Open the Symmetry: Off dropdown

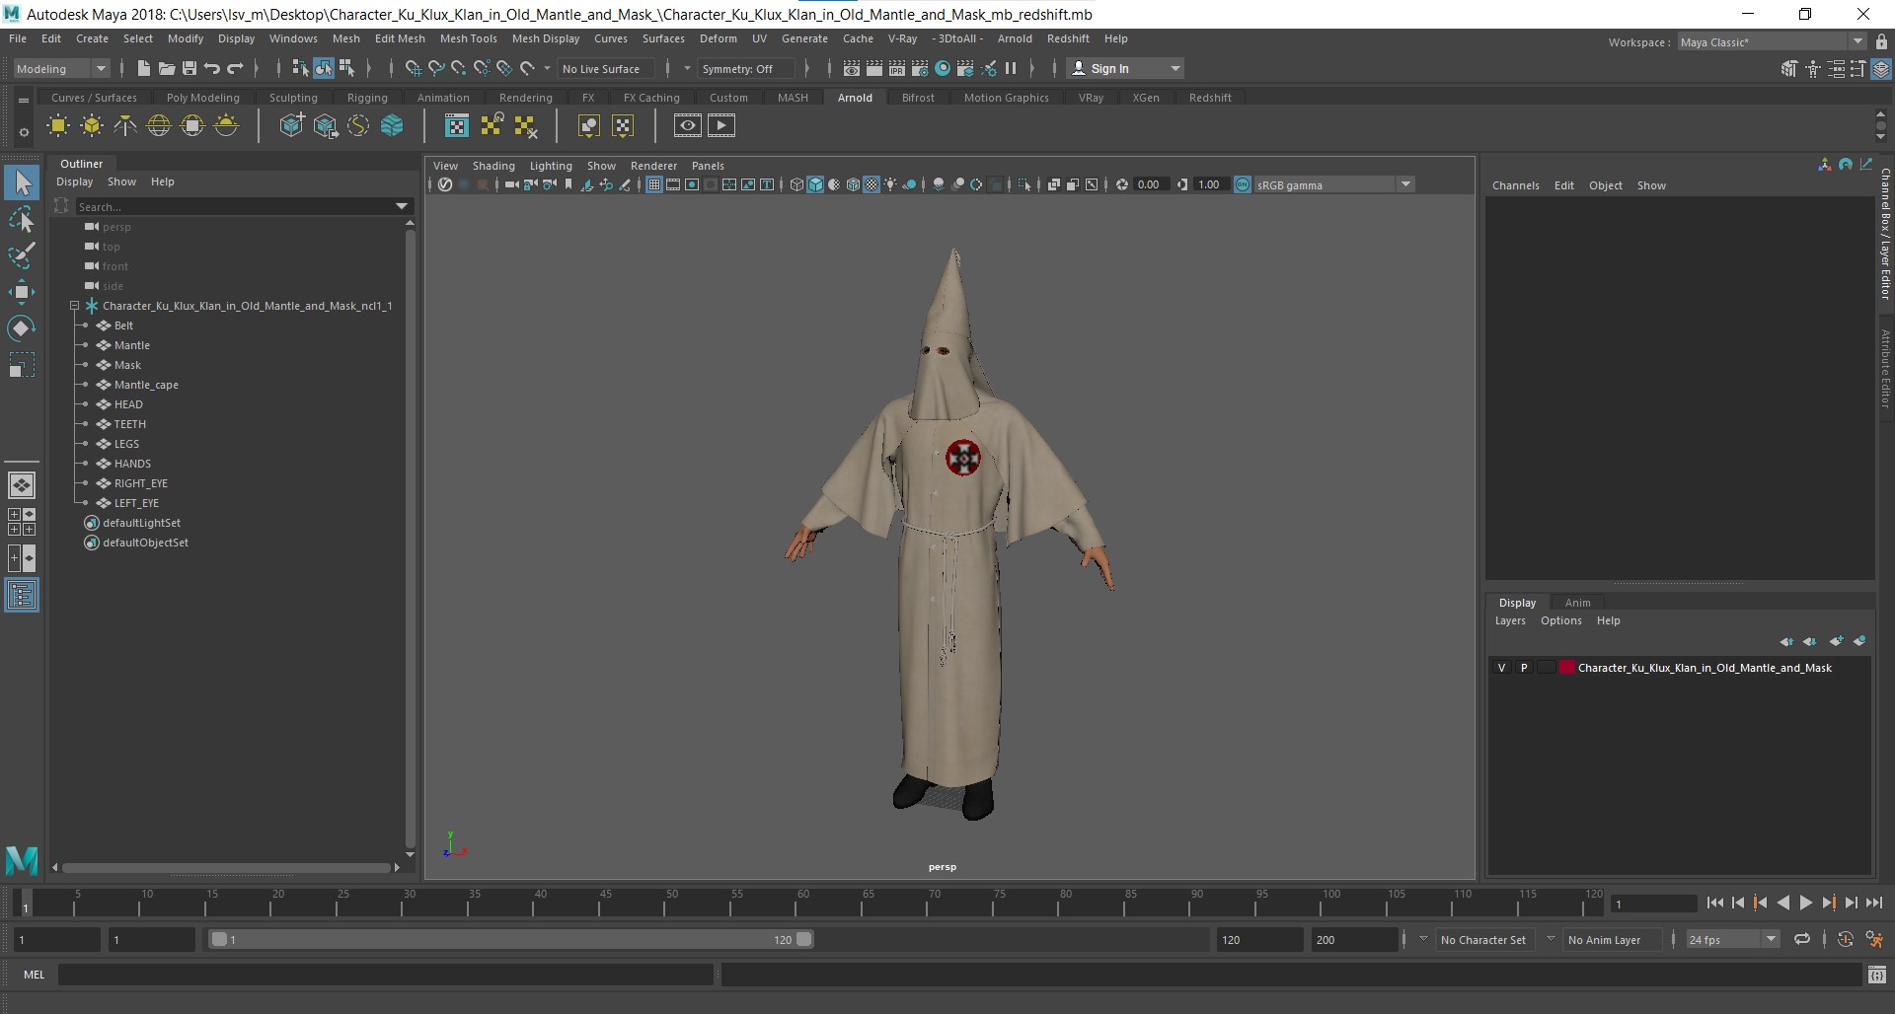[x=746, y=68]
